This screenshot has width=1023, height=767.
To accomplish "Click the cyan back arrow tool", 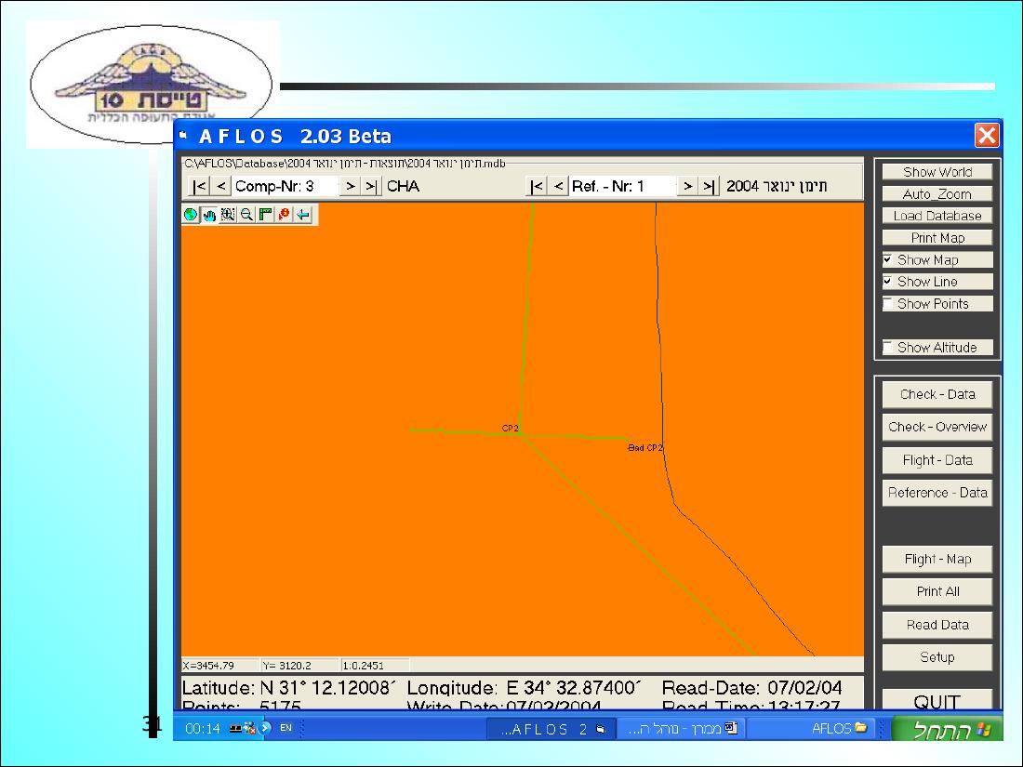I will 303,215.
